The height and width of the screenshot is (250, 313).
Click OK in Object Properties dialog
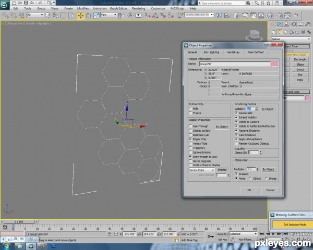[249, 190]
